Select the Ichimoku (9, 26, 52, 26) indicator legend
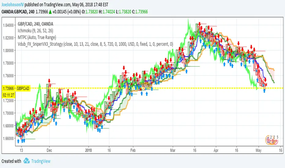 (35, 31)
